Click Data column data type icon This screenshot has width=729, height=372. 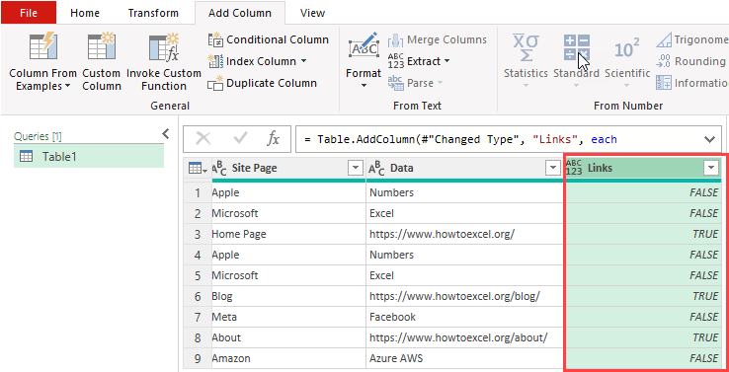click(x=377, y=169)
